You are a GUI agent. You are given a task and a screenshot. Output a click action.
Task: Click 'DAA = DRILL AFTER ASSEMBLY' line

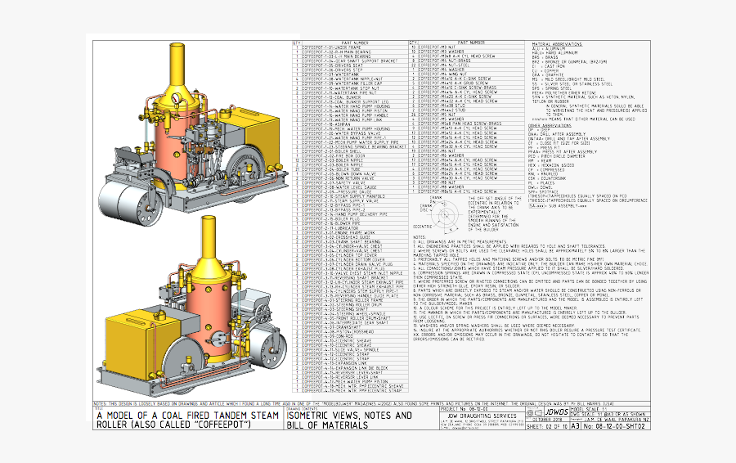pos(557,134)
